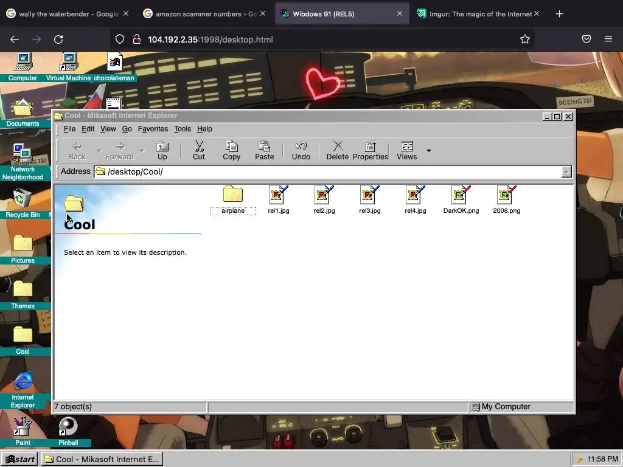Select the rel2.jpg file
The image size is (623, 467).
tap(324, 199)
